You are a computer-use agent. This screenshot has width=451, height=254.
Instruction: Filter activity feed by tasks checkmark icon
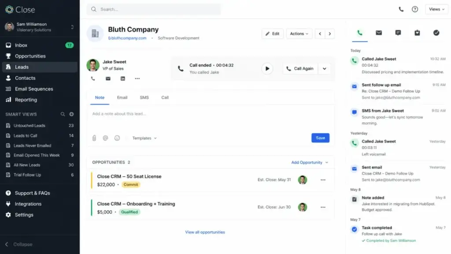click(436, 33)
